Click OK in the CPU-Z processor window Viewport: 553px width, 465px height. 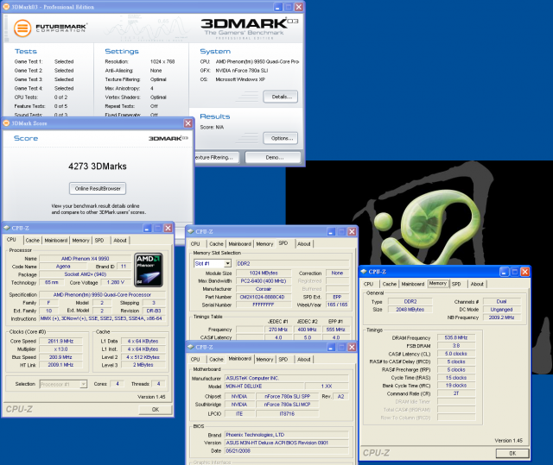point(156,410)
